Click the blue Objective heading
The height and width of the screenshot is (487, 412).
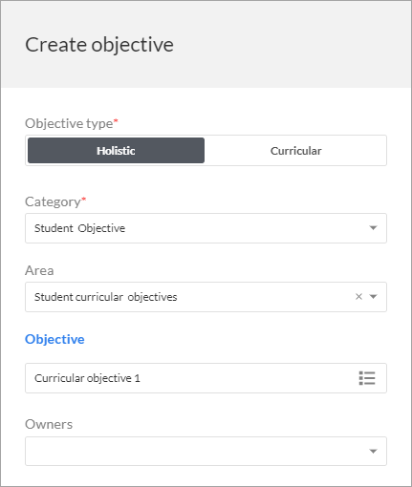coord(54,339)
